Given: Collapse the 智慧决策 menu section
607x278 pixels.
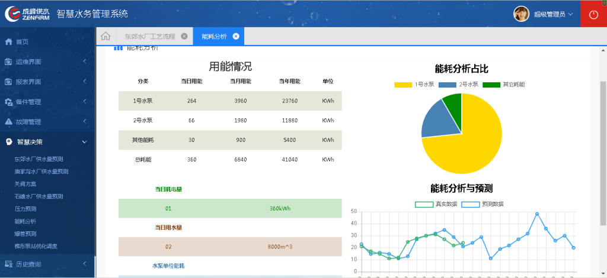Looking at the screenshot, I should pyautogui.click(x=84, y=142).
